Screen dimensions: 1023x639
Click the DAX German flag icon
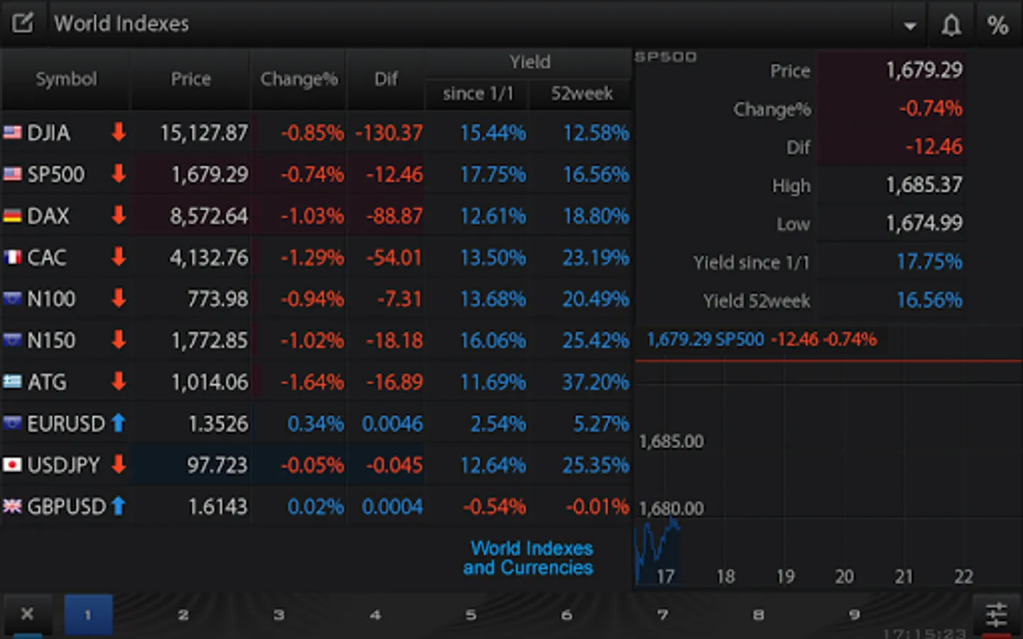13,215
